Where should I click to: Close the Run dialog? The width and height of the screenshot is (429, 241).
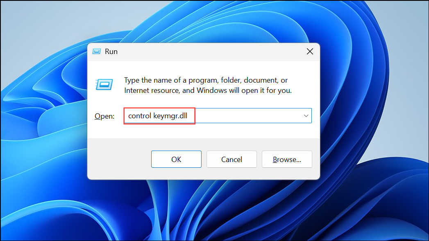point(310,52)
